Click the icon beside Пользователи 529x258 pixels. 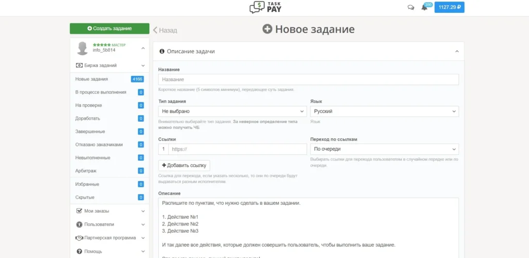[x=79, y=224]
